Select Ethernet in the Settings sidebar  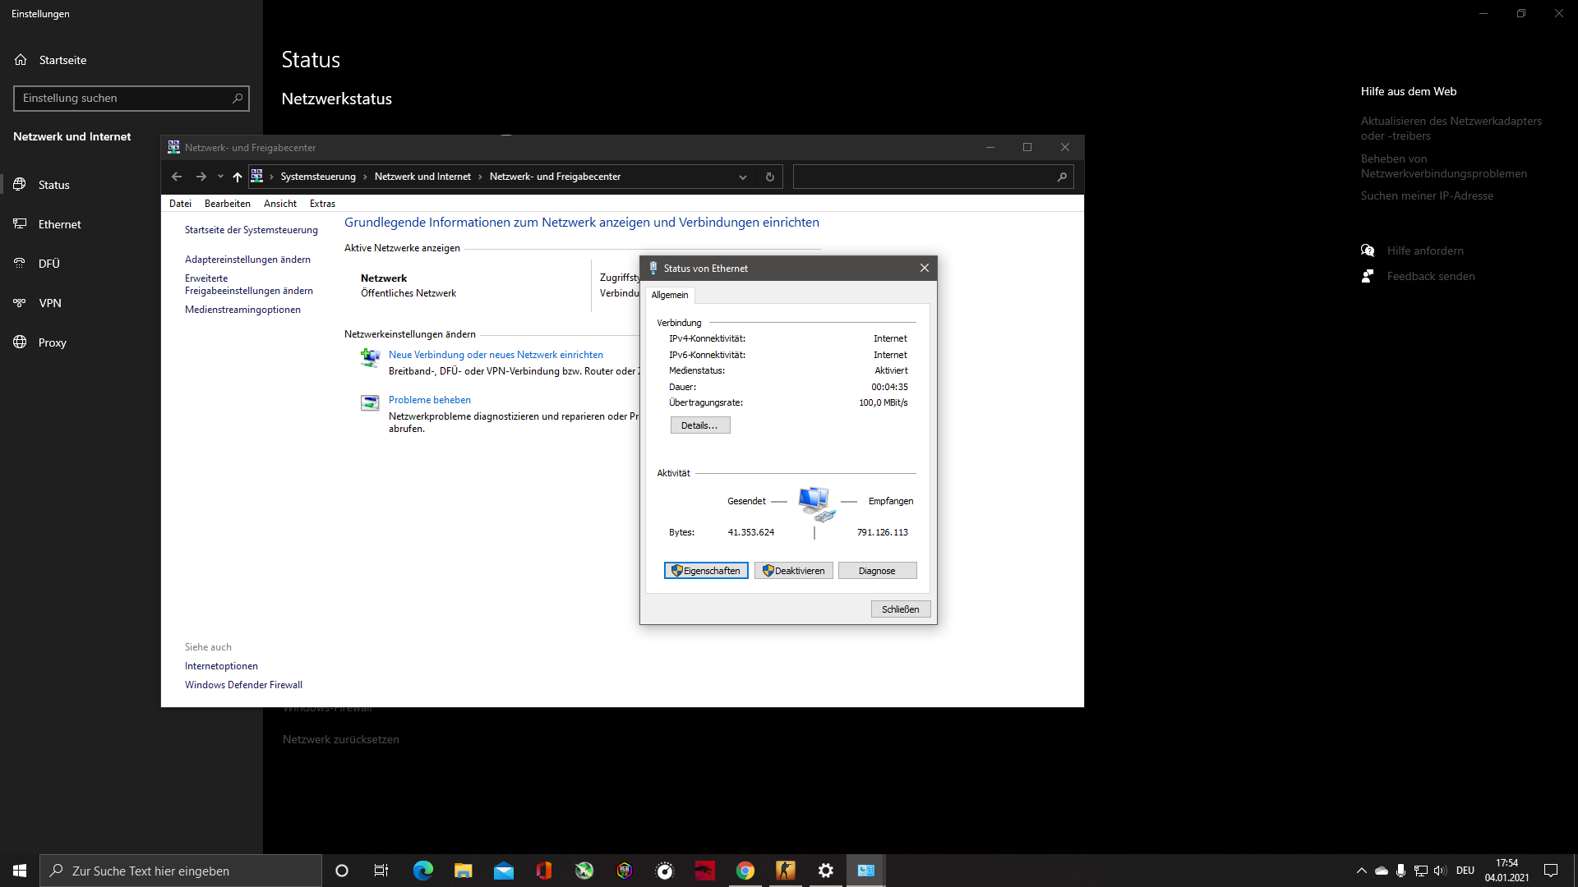point(60,223)
